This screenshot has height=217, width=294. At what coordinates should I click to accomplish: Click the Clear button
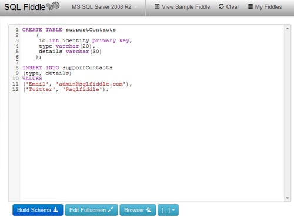click(229, 7)
